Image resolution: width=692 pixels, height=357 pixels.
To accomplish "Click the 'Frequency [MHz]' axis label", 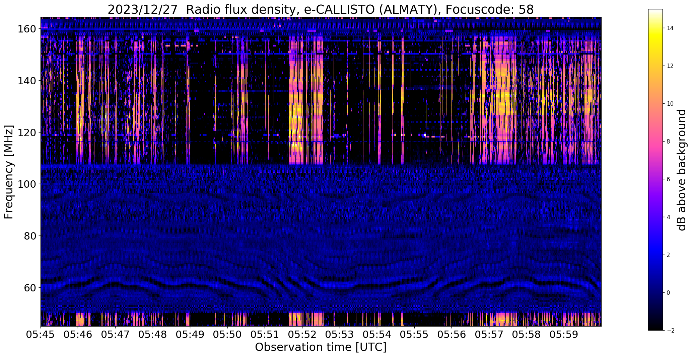I will pos(9,172).
